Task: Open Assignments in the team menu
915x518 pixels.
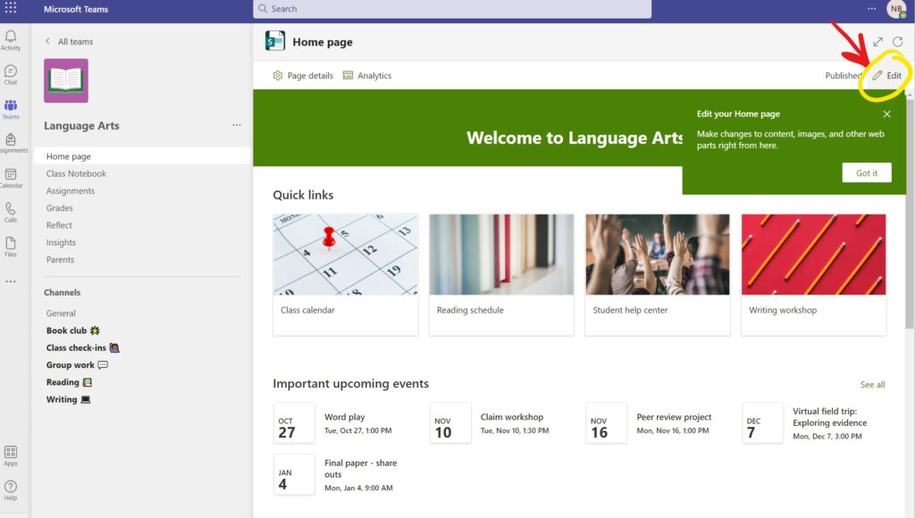Action: click(x=70, y=191)
